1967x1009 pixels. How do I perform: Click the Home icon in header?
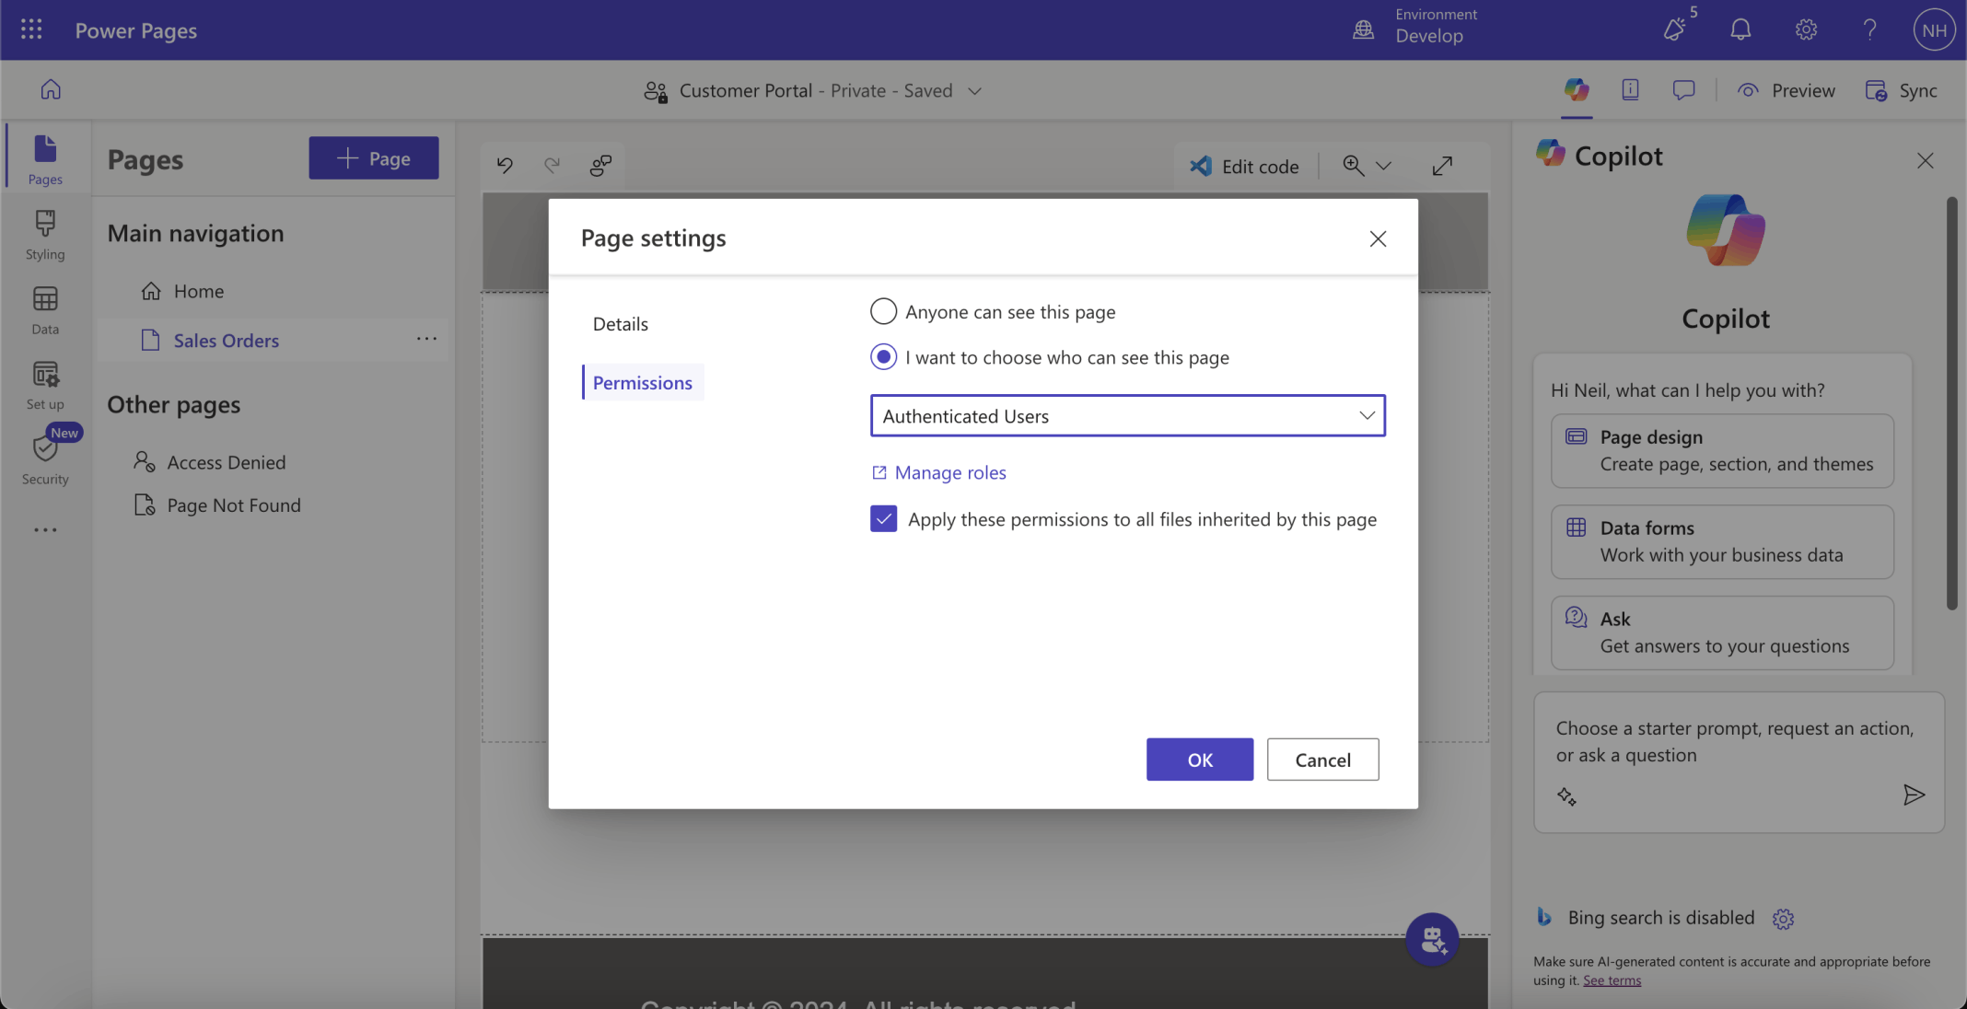51,90
